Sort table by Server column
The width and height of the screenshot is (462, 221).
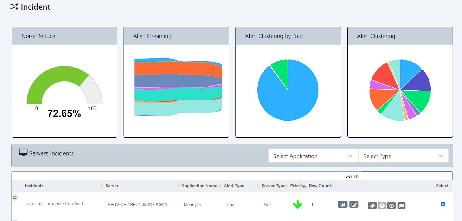click(112, 186)
